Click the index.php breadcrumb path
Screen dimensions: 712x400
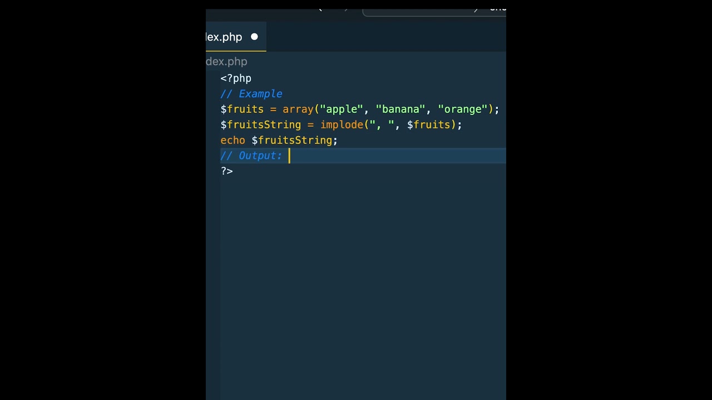(226, 62)
